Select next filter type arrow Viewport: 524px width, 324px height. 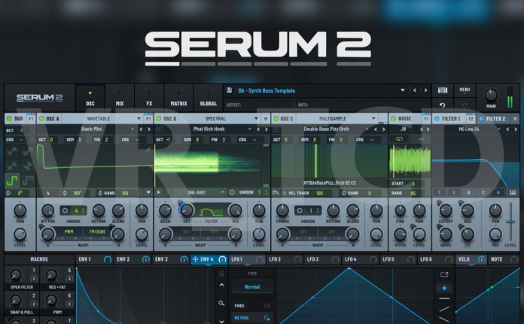click(x=516, y=129)
